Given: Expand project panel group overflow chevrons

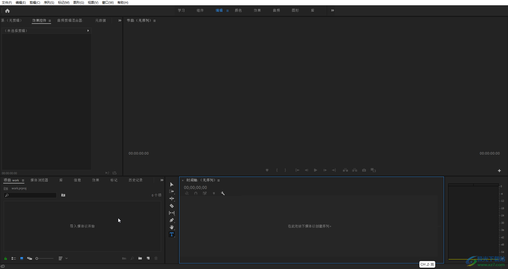Looking at the screenshot, I should [x=162, y=180].
